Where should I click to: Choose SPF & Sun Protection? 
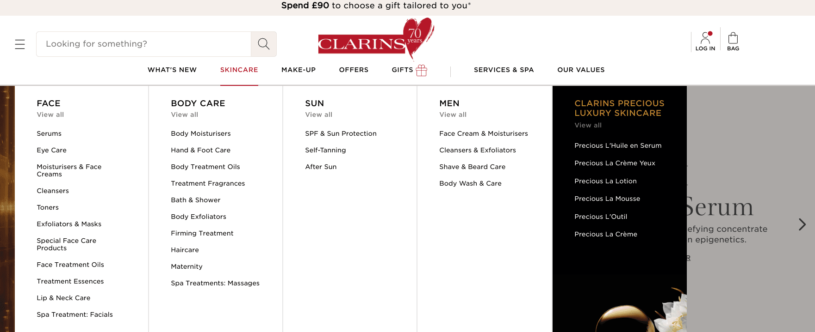[341, 133]
